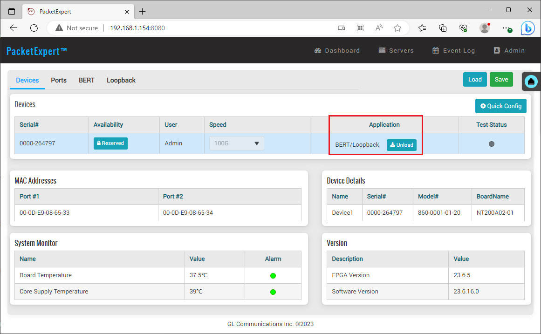Click the Not secure warning icon
This screenshot has height=334, width=541.
(59, 28)
